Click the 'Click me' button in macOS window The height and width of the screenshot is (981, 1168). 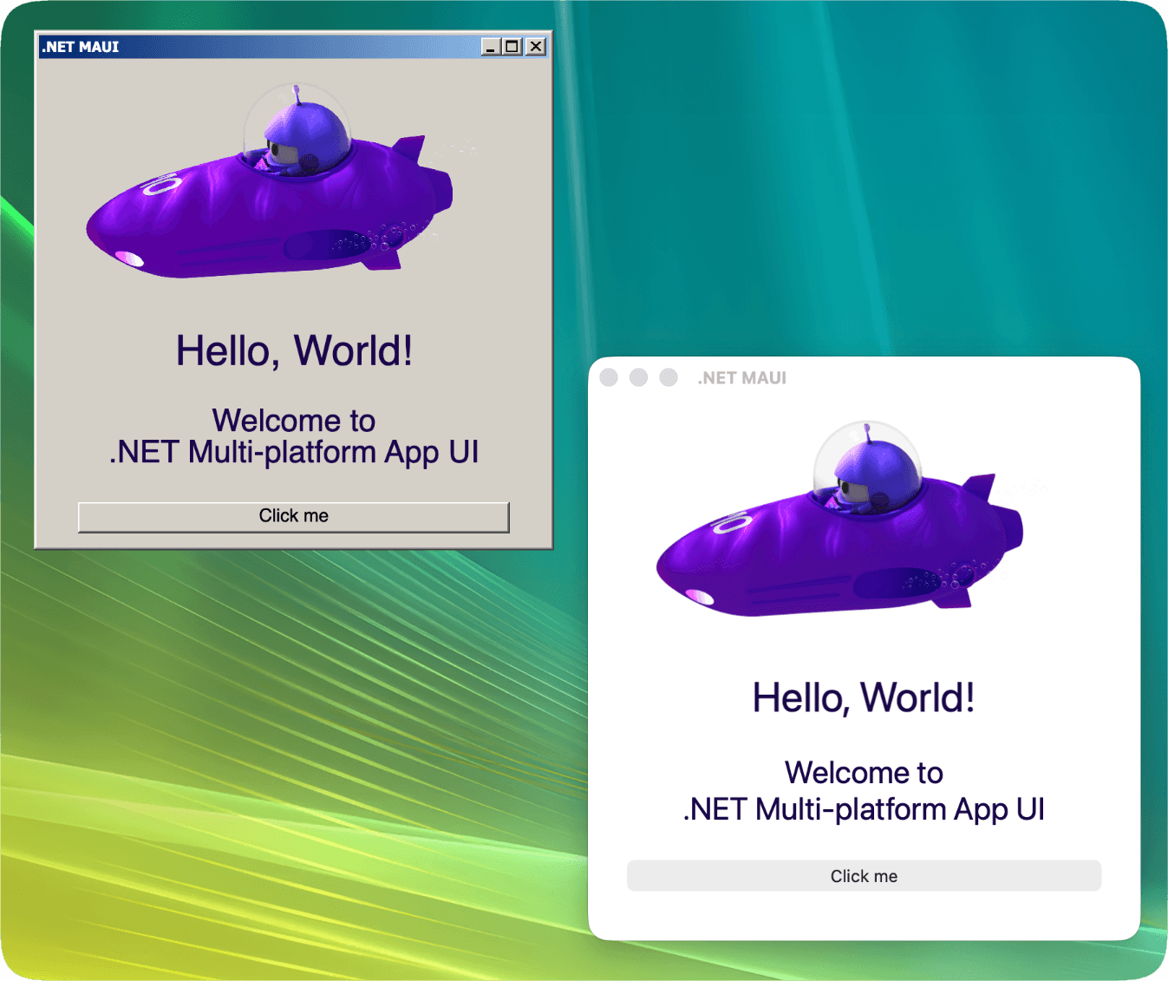point(864,876)
